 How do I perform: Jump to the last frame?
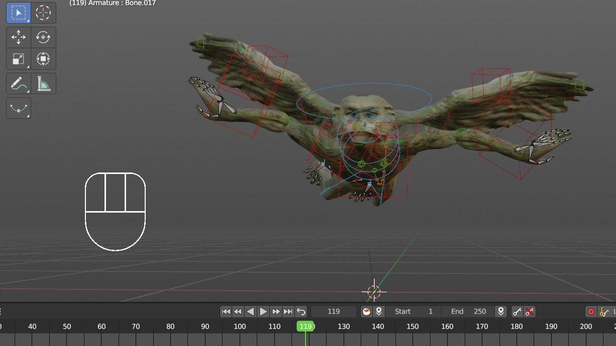tap(288, 311)
